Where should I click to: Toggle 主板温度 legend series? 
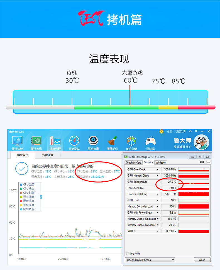(x=27, y=205)
